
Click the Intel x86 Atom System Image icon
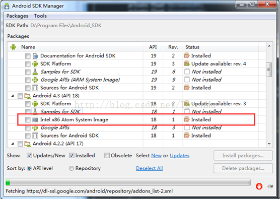[35, 120]
